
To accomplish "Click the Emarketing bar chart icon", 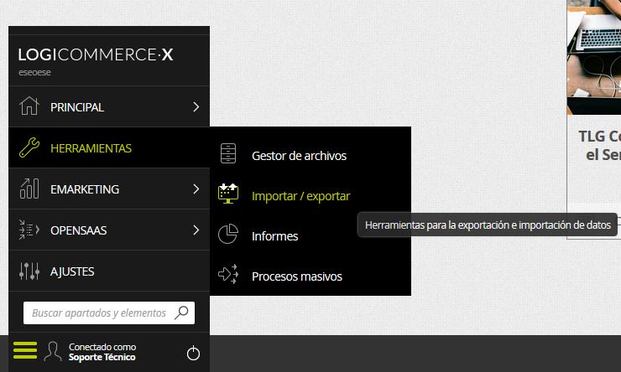I will 29,189.
